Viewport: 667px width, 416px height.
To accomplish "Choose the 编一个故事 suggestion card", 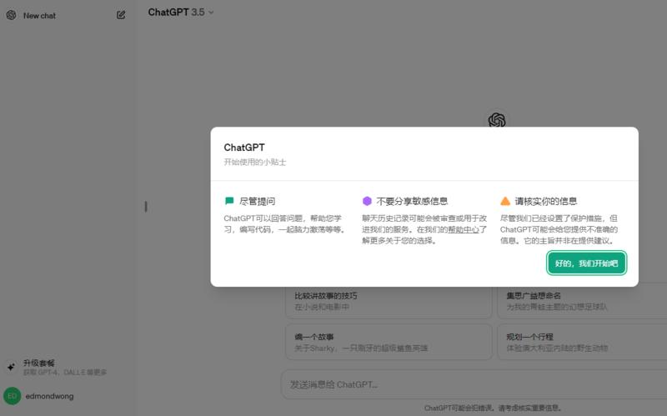I will pyautogui.click(x=389, y=342).
